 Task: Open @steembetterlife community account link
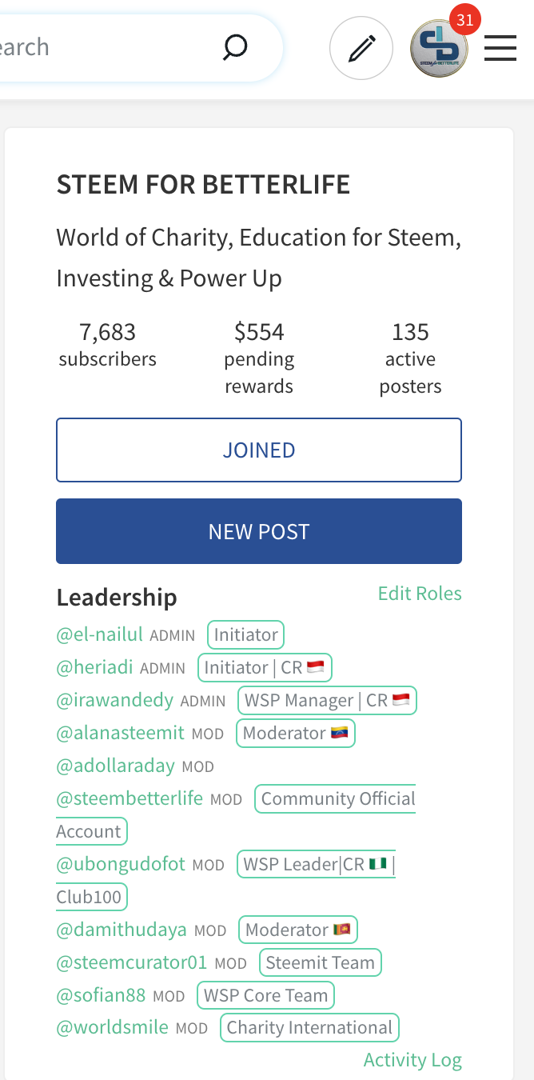130,799
